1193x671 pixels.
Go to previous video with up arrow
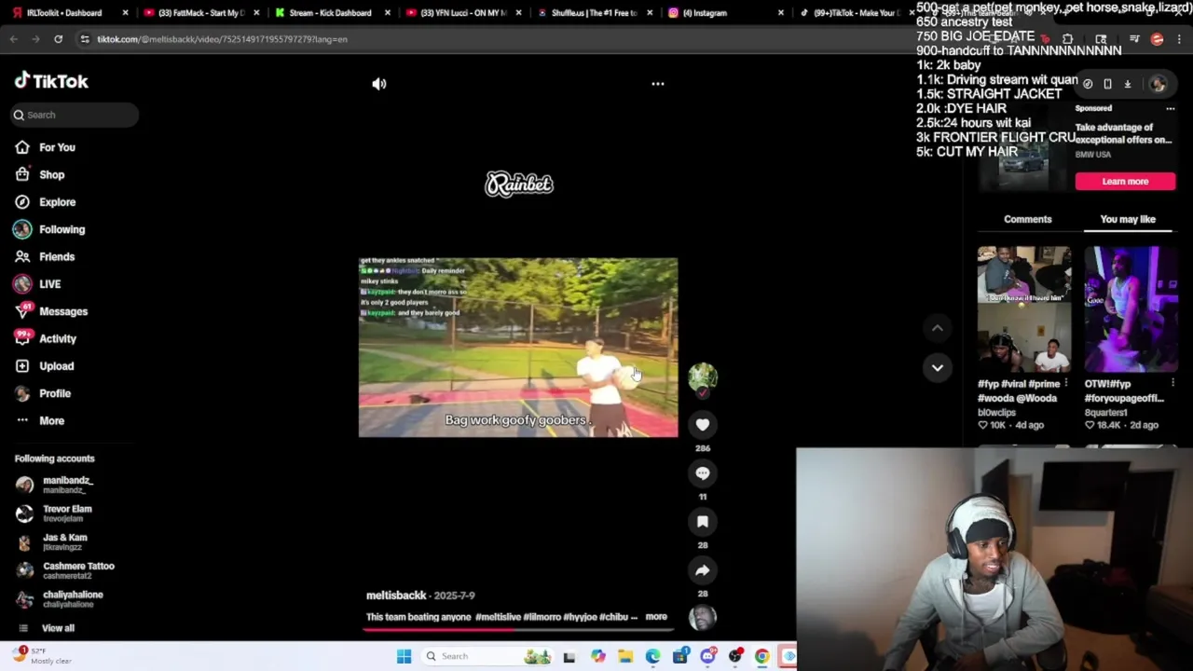938,328
